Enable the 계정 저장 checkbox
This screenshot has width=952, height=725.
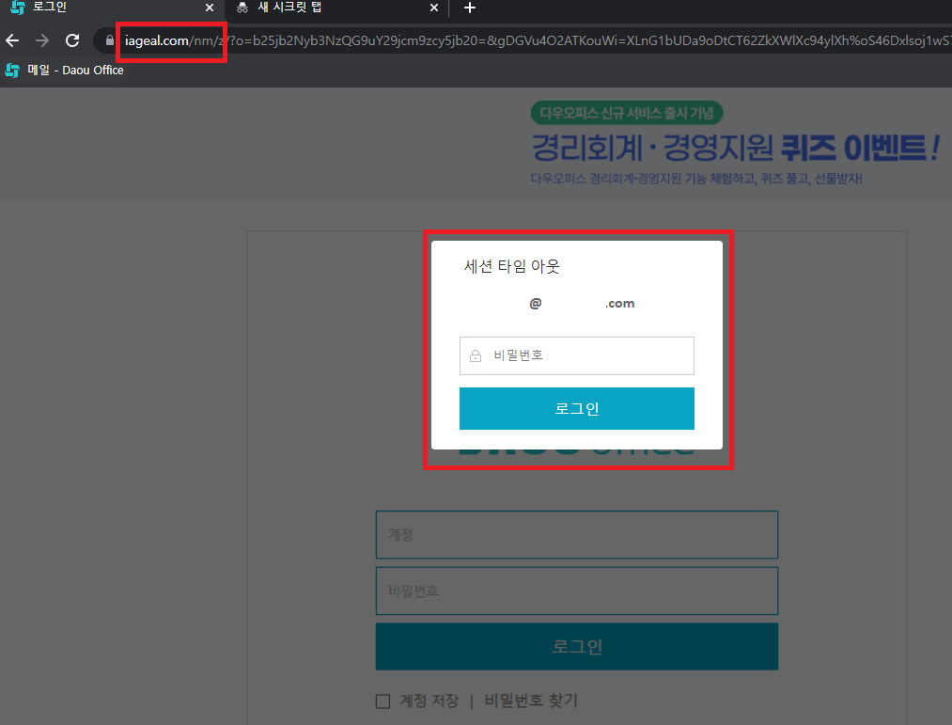[x=382, y=701]
